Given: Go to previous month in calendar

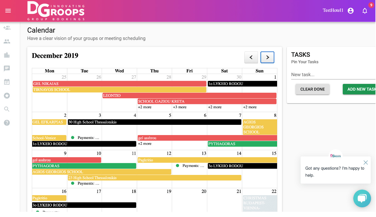Looking at the screenshot, I should point(251,57).
